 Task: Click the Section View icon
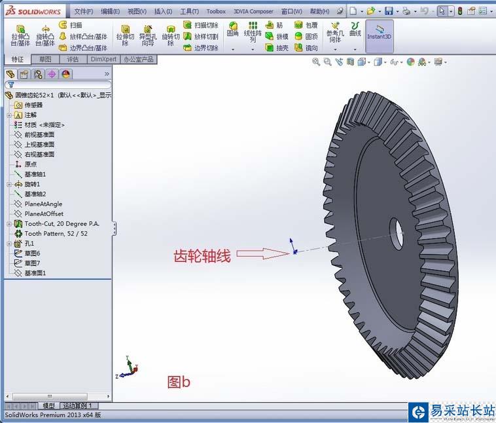coord(350,62)
